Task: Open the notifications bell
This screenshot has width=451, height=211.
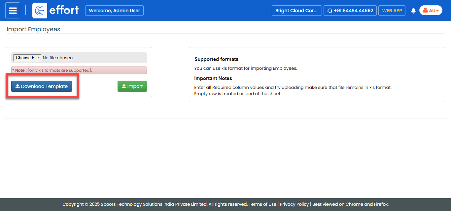Action: [x=413, y=11]
